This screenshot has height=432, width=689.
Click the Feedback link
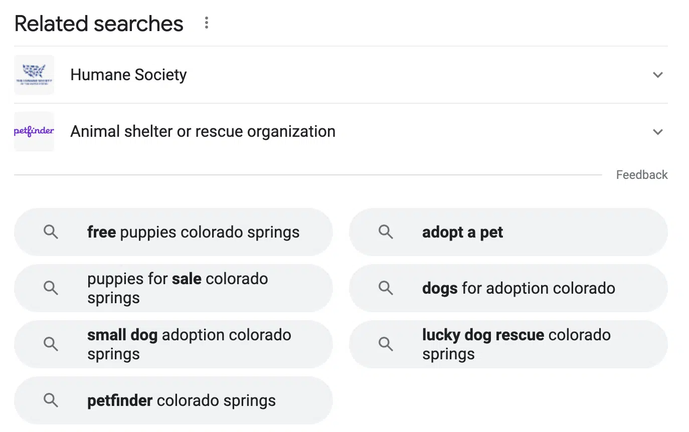point(641,175)
